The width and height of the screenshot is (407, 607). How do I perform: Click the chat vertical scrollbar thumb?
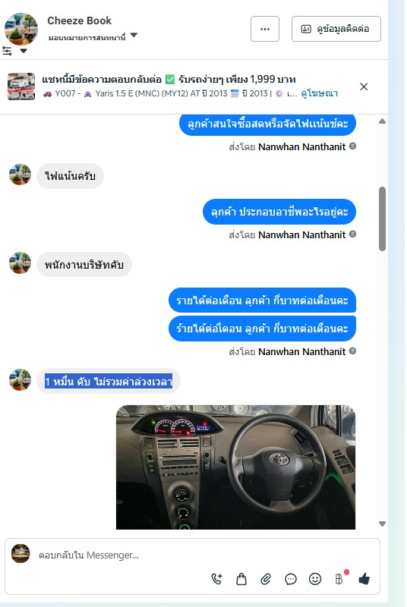(x=382, y=219)
